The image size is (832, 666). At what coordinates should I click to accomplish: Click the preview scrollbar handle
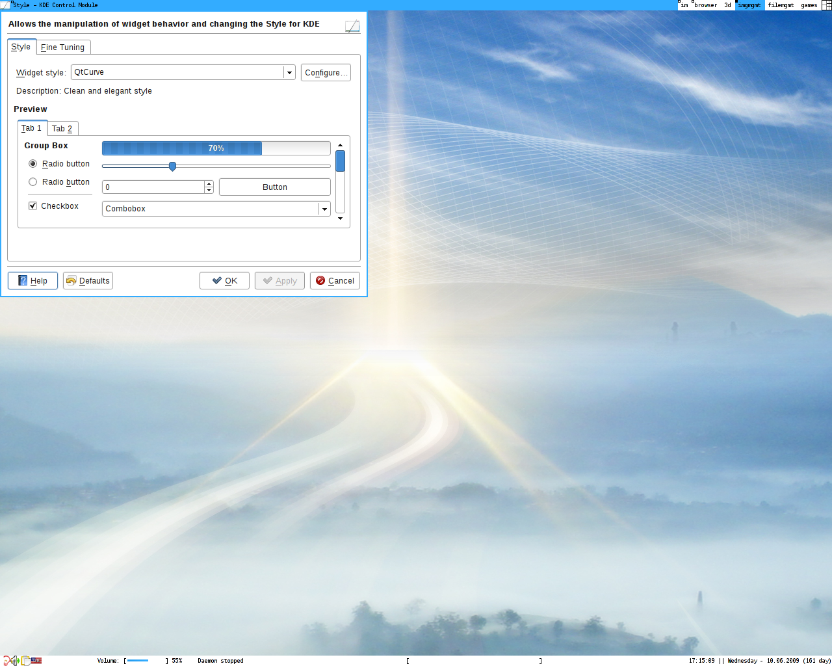pyautogui.click(x=340, y=161)
